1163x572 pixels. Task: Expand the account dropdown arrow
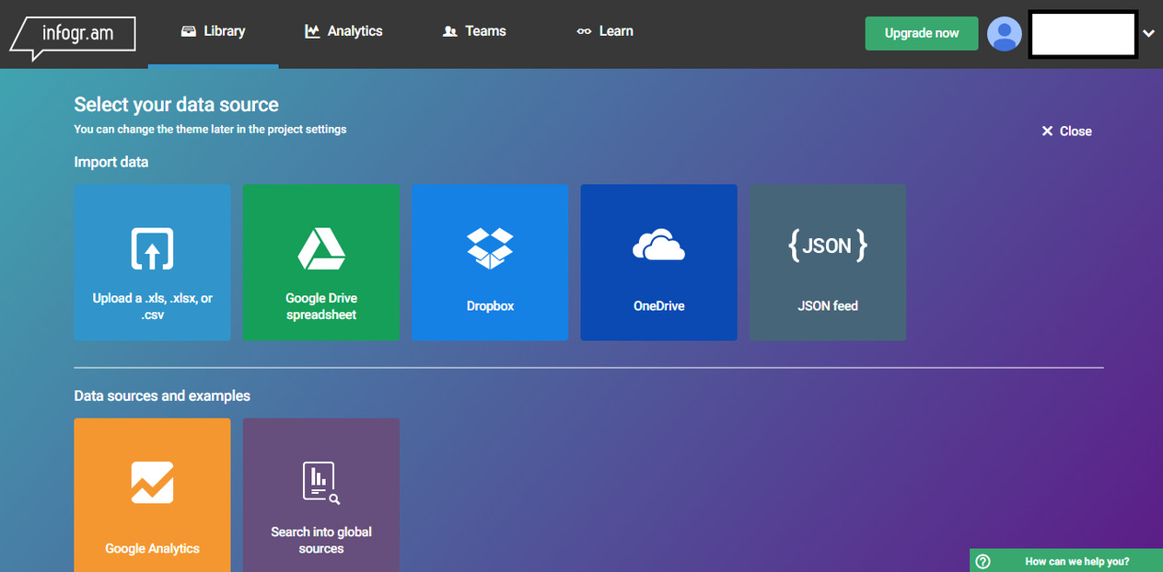[x=1149, y=34]
